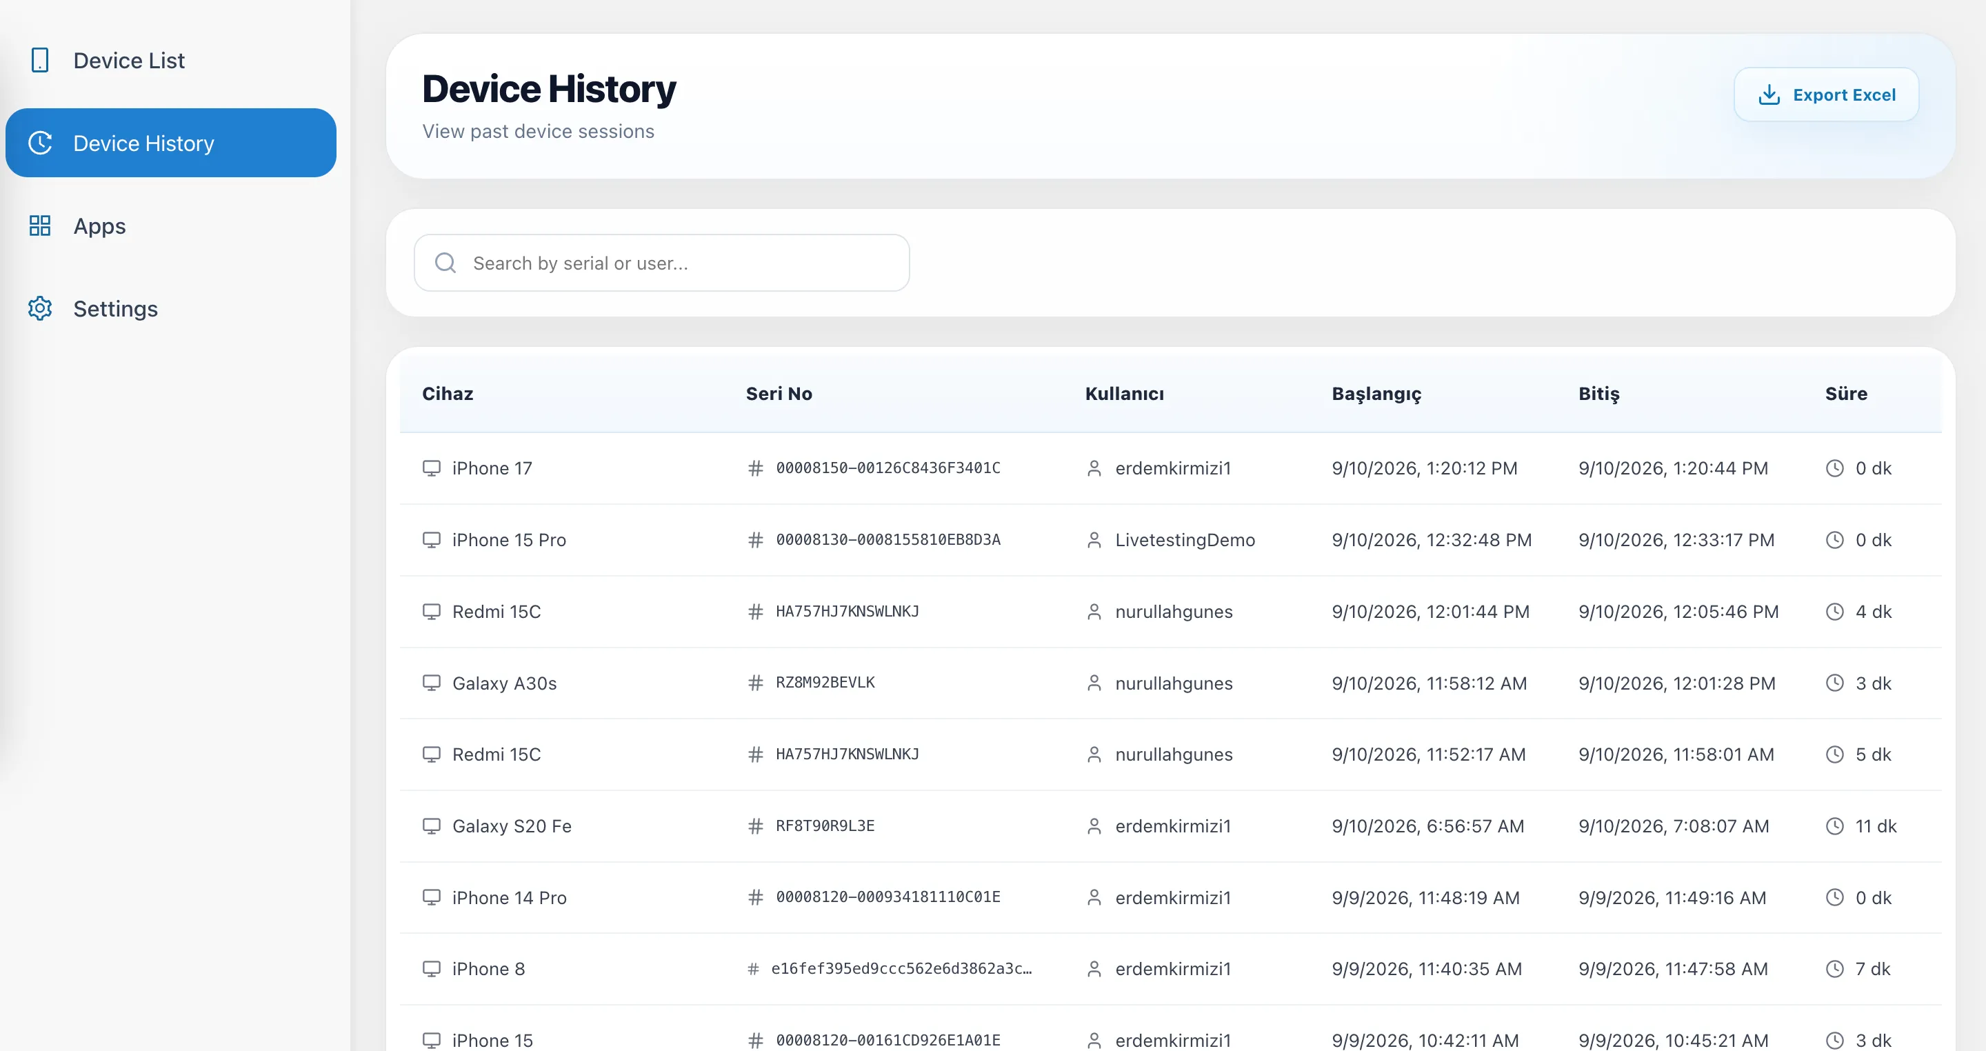Click the Seri No column header
The height and width of the screenshot is (1051, 1986).
(779, 393)
